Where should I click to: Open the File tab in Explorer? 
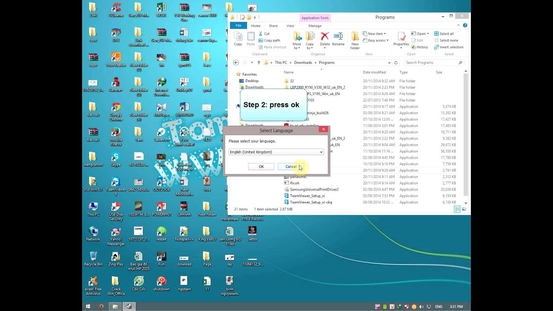pyautogui.click(x=238, y=26)
